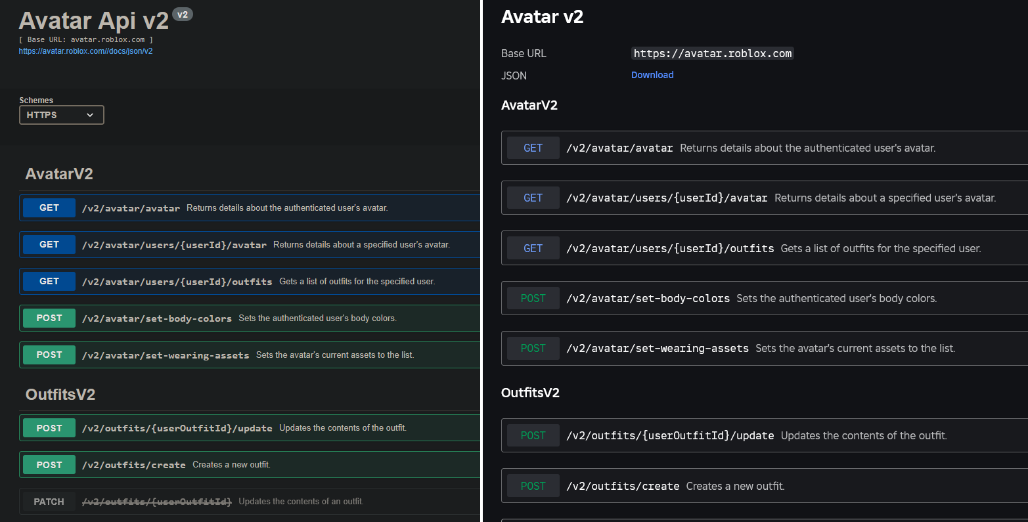Click the v2 version badge
The width and height of the screenshot is (1028, 522).
[x=183, y=14]
